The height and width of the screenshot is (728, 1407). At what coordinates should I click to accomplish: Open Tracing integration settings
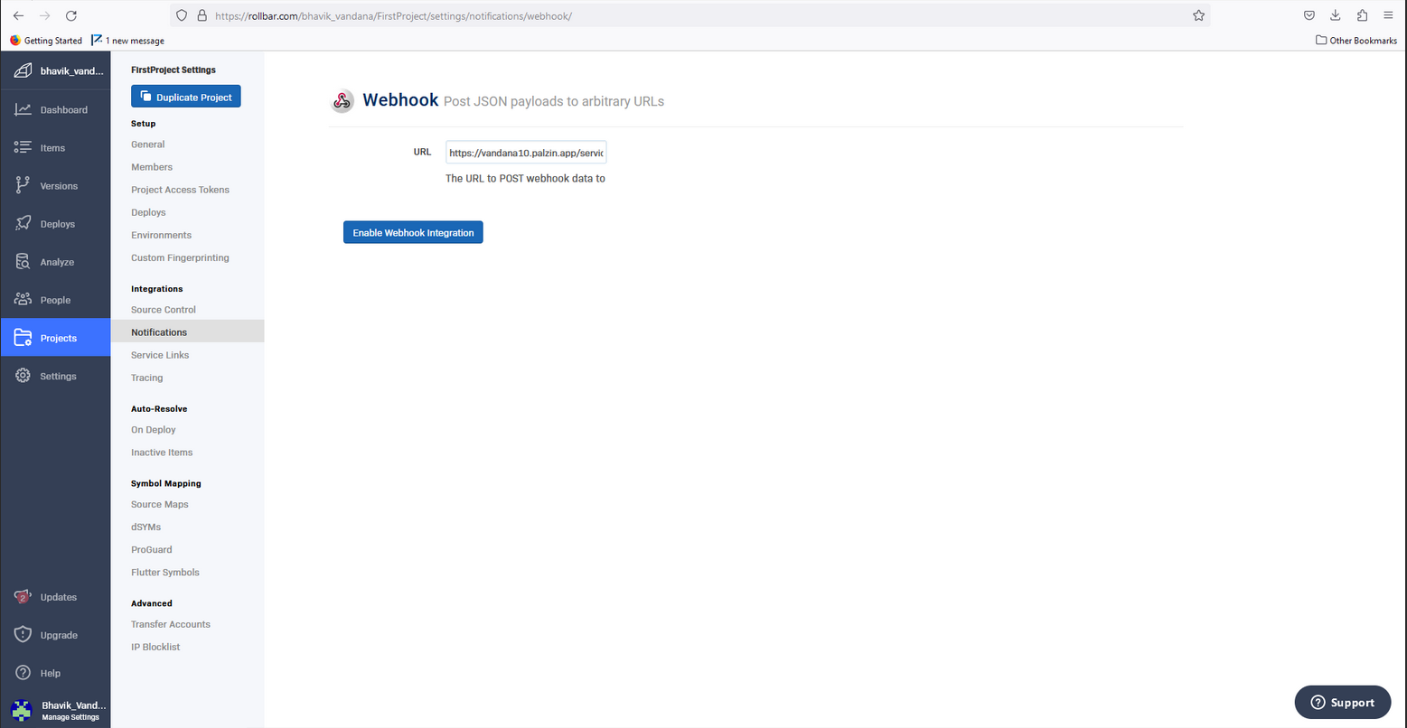point(147,378)
